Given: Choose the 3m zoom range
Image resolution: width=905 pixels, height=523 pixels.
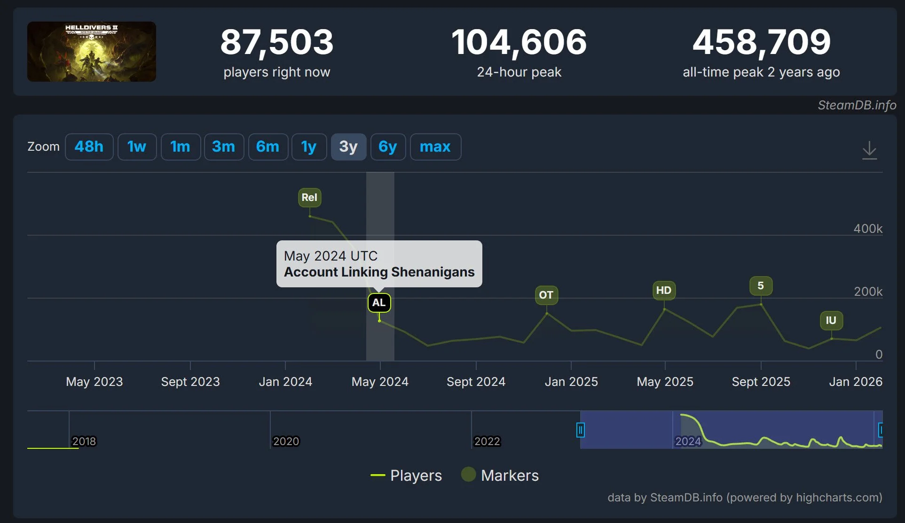Looking at the screenshot, I should pyautogui.click(x=224, y=147).
